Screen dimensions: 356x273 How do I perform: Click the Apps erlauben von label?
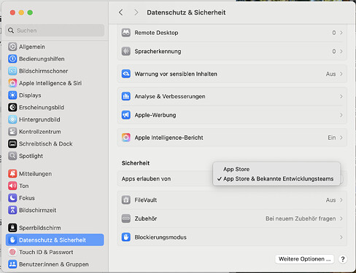(146, 179)
